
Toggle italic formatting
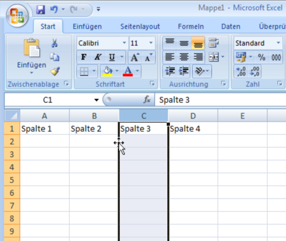point(98,58)
